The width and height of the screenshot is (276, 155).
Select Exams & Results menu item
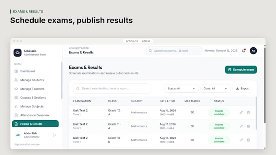pyautogui.click(x=35, y=123)
